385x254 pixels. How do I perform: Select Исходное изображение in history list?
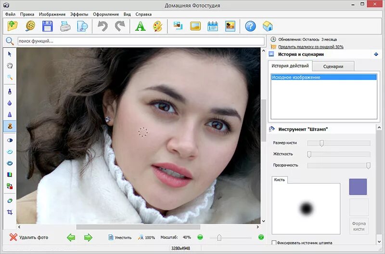click(323, 77)
